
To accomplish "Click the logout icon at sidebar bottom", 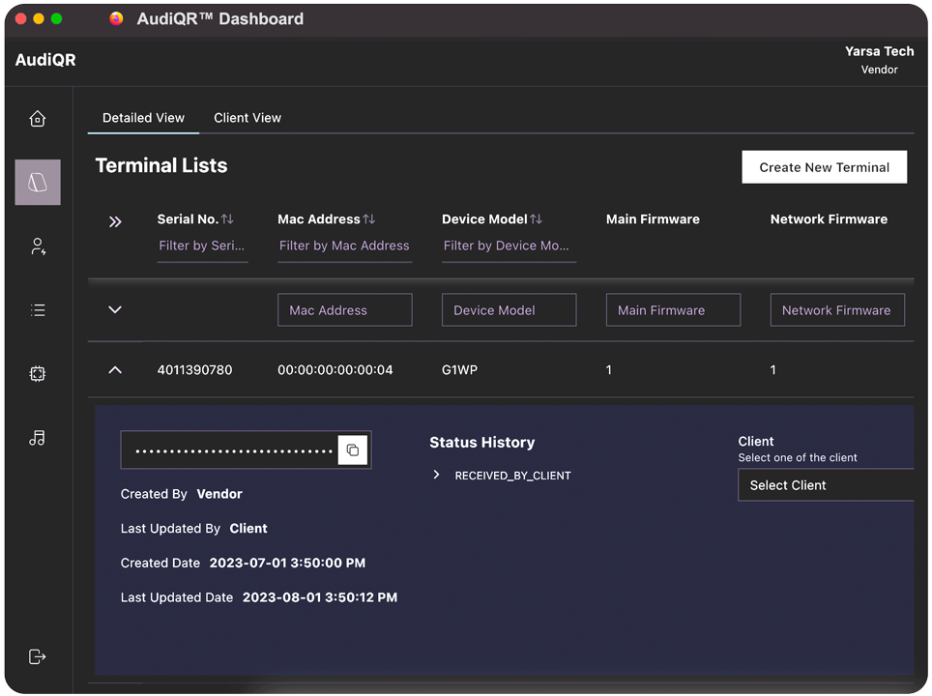I will 37,656.
